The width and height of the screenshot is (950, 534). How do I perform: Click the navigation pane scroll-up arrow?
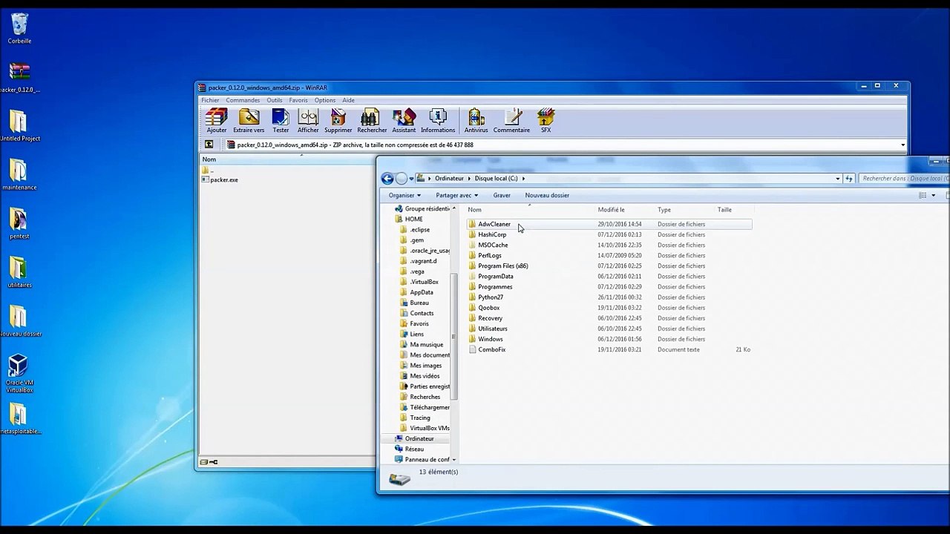(453, 208)
